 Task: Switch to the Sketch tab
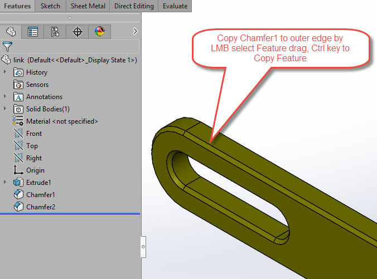tap(50, 6)
